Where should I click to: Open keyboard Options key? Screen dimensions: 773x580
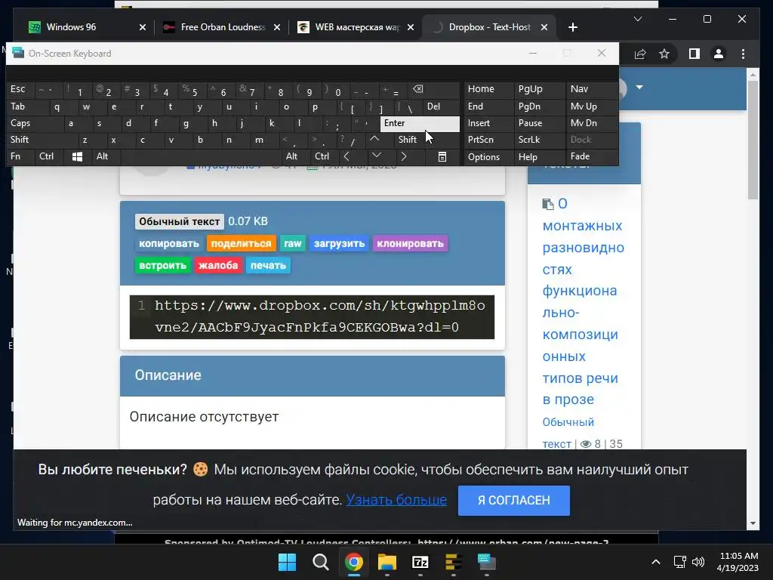coord(488,157)
